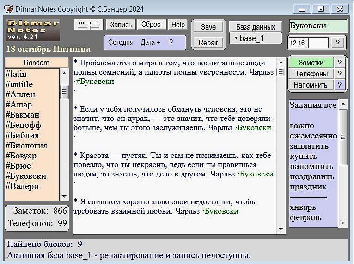Viewport: 354px width, 264px height.
Task: Switch to Телефоны mode
Action: pos(311,74)
